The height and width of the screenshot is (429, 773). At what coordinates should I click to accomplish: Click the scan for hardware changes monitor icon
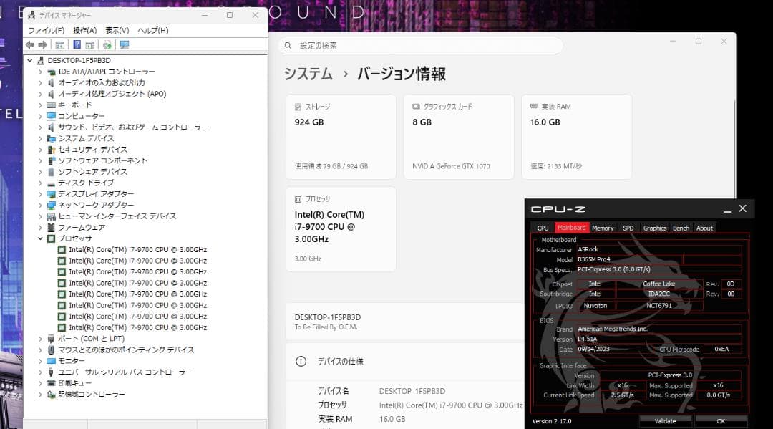point(125,45)
